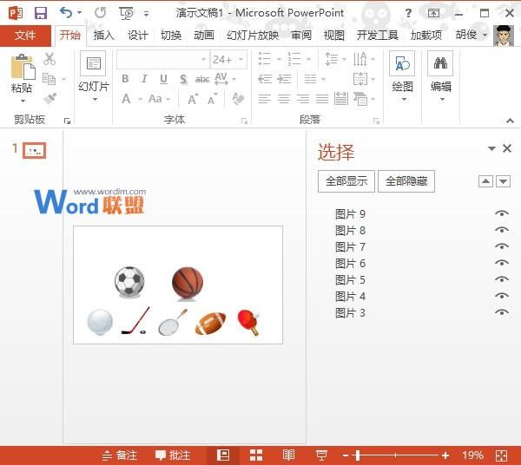Image resolution: width=521 pixels, height=465 pixels.
Task: Click the New Slide icon
Action: (94, 63)
